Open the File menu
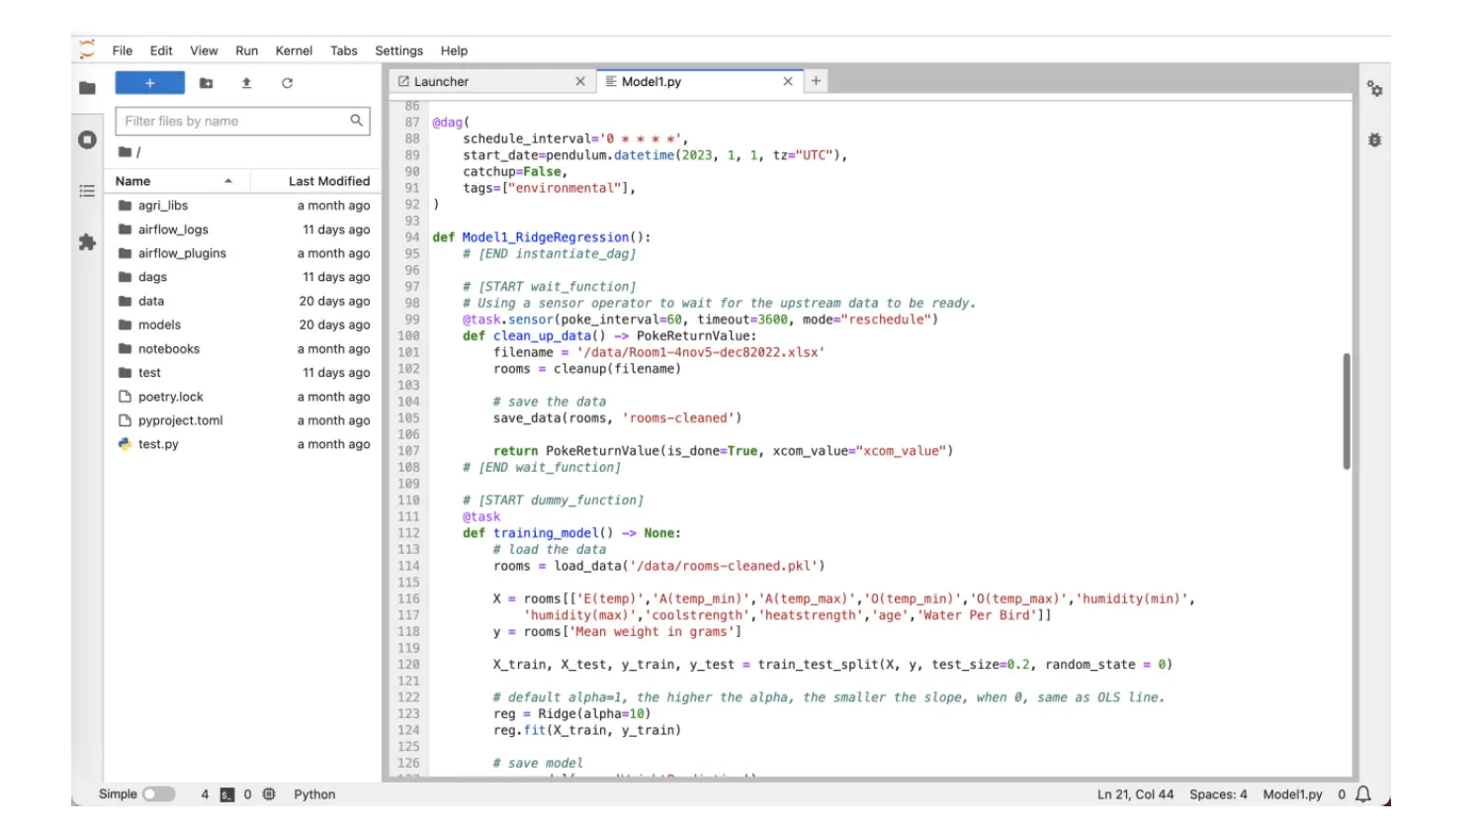The image size is (1483, 831). click(x=123, y=50)
